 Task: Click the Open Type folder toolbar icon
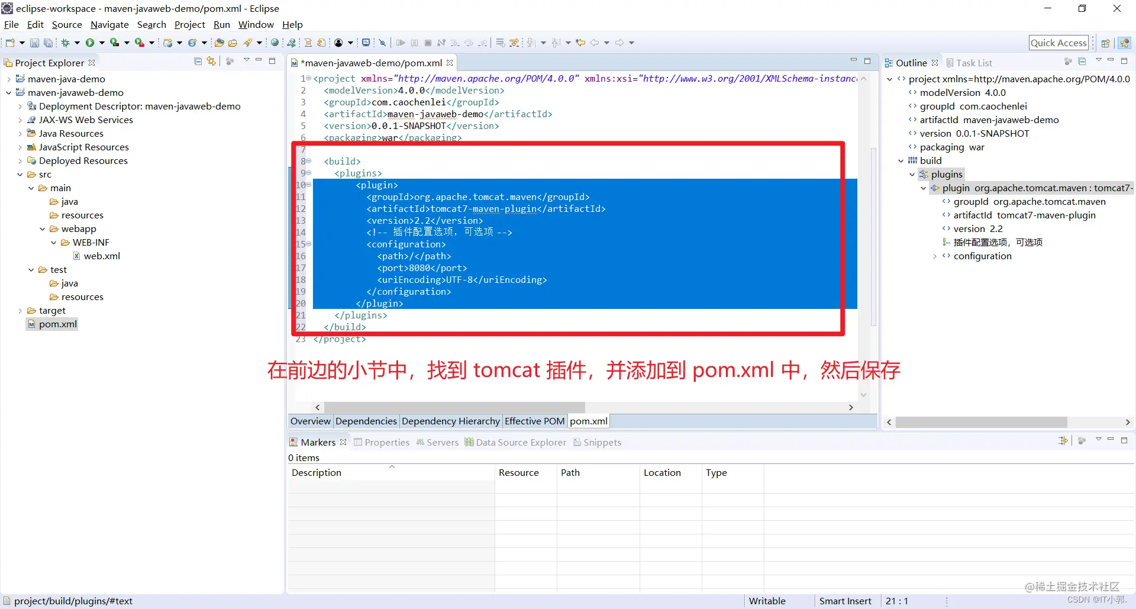219,43
